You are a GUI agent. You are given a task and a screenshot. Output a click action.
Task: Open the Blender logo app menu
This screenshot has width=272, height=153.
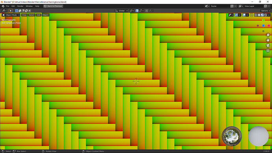point(3,6)
